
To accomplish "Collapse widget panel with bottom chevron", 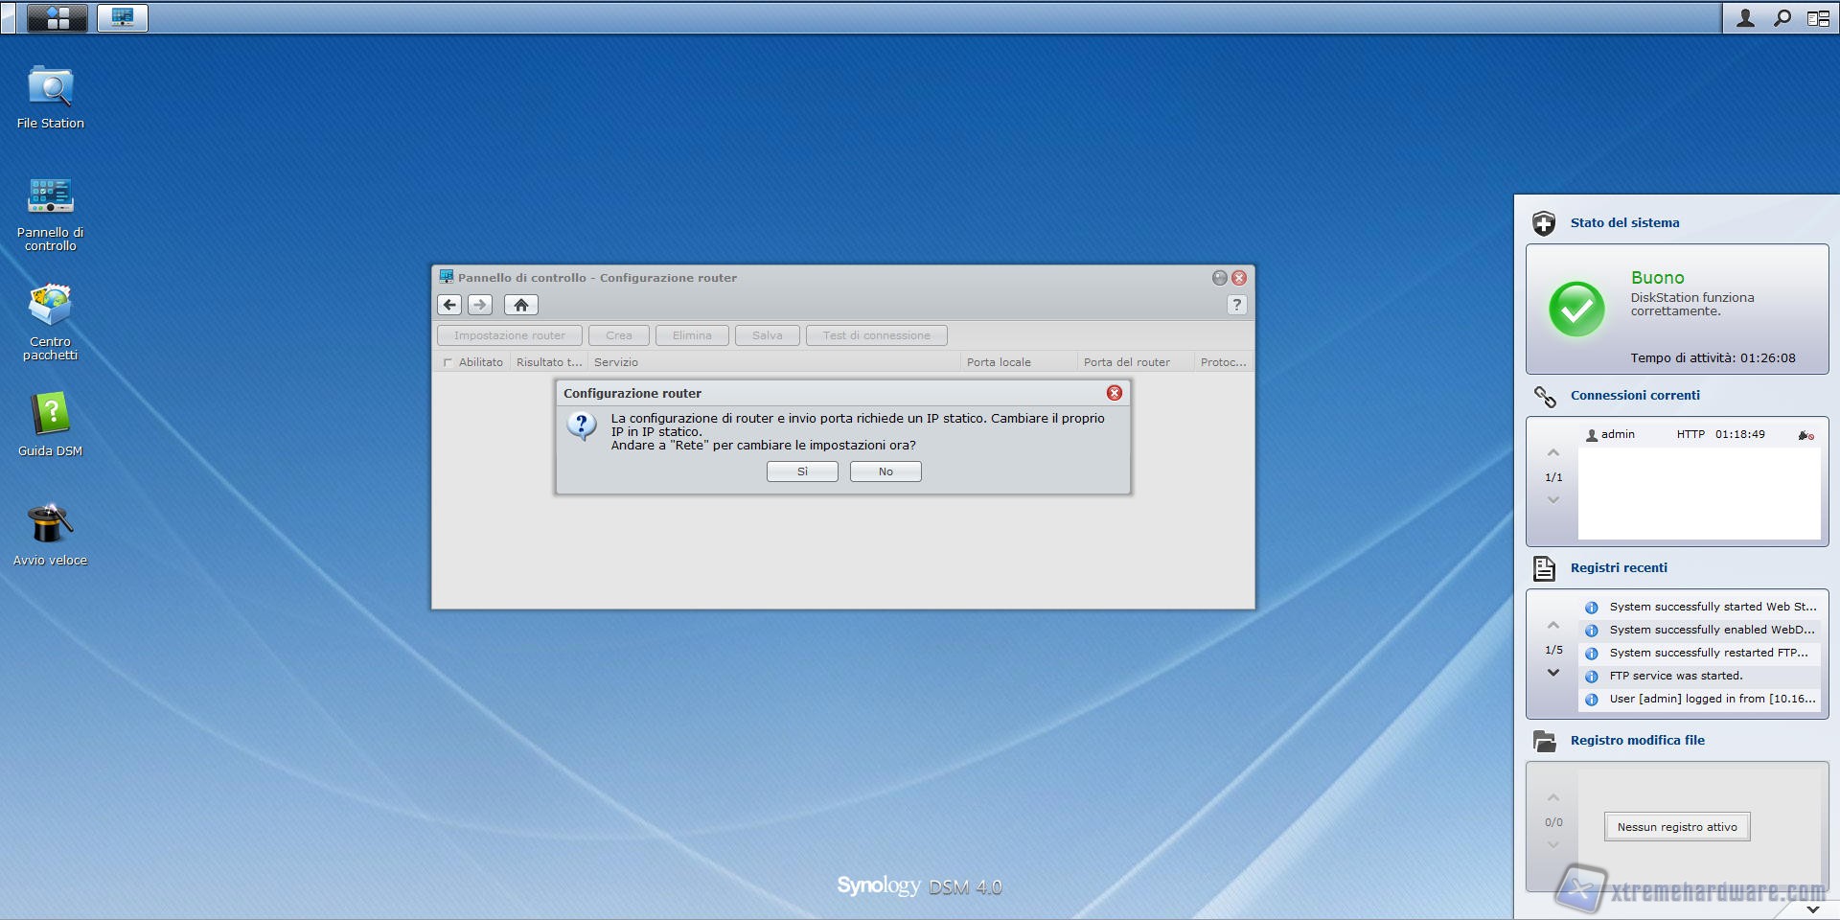I will [x=1812, y=908].
